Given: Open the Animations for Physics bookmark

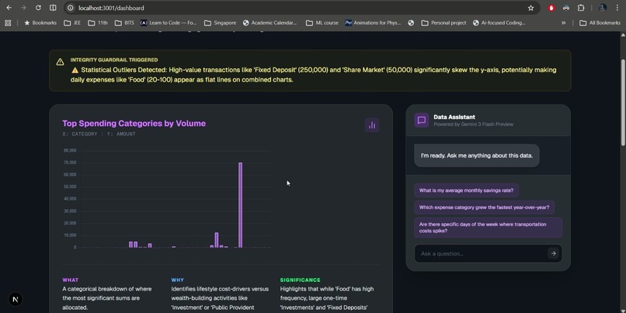Looking at the screenshot, I should pos(373,23).
